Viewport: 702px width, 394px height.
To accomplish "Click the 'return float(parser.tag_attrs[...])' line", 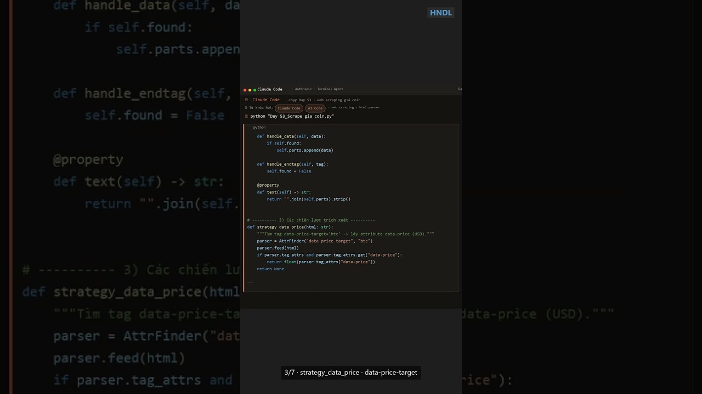I will 321,262.
